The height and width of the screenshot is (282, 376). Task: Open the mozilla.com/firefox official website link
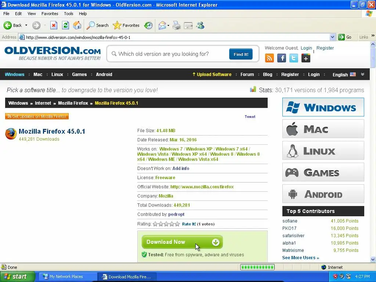click(x=202, y=187)
